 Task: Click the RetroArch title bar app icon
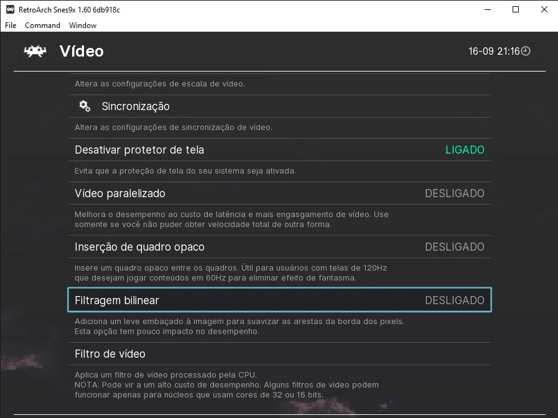11,9
